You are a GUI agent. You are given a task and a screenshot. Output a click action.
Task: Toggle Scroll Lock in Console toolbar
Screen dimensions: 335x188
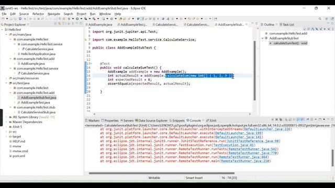click(x=290, y=120)
